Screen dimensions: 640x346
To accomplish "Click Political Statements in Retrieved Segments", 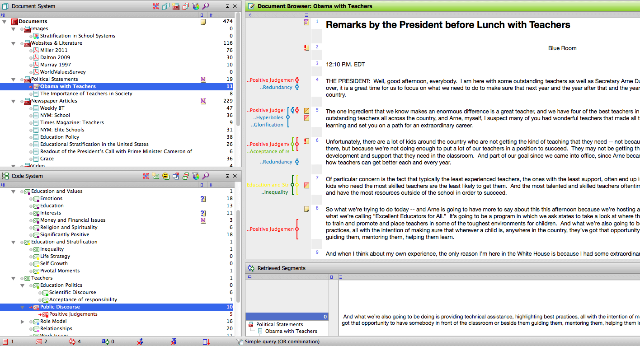I will click(279, 324).
